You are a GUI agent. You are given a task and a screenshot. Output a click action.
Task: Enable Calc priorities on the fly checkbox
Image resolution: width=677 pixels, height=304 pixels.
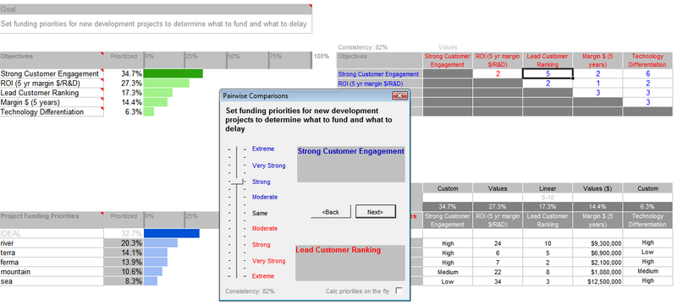(399, 291)
